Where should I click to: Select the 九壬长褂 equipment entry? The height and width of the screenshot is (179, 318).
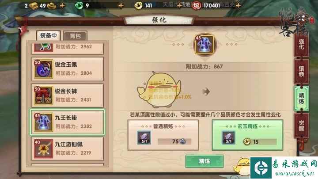[67, 122]
